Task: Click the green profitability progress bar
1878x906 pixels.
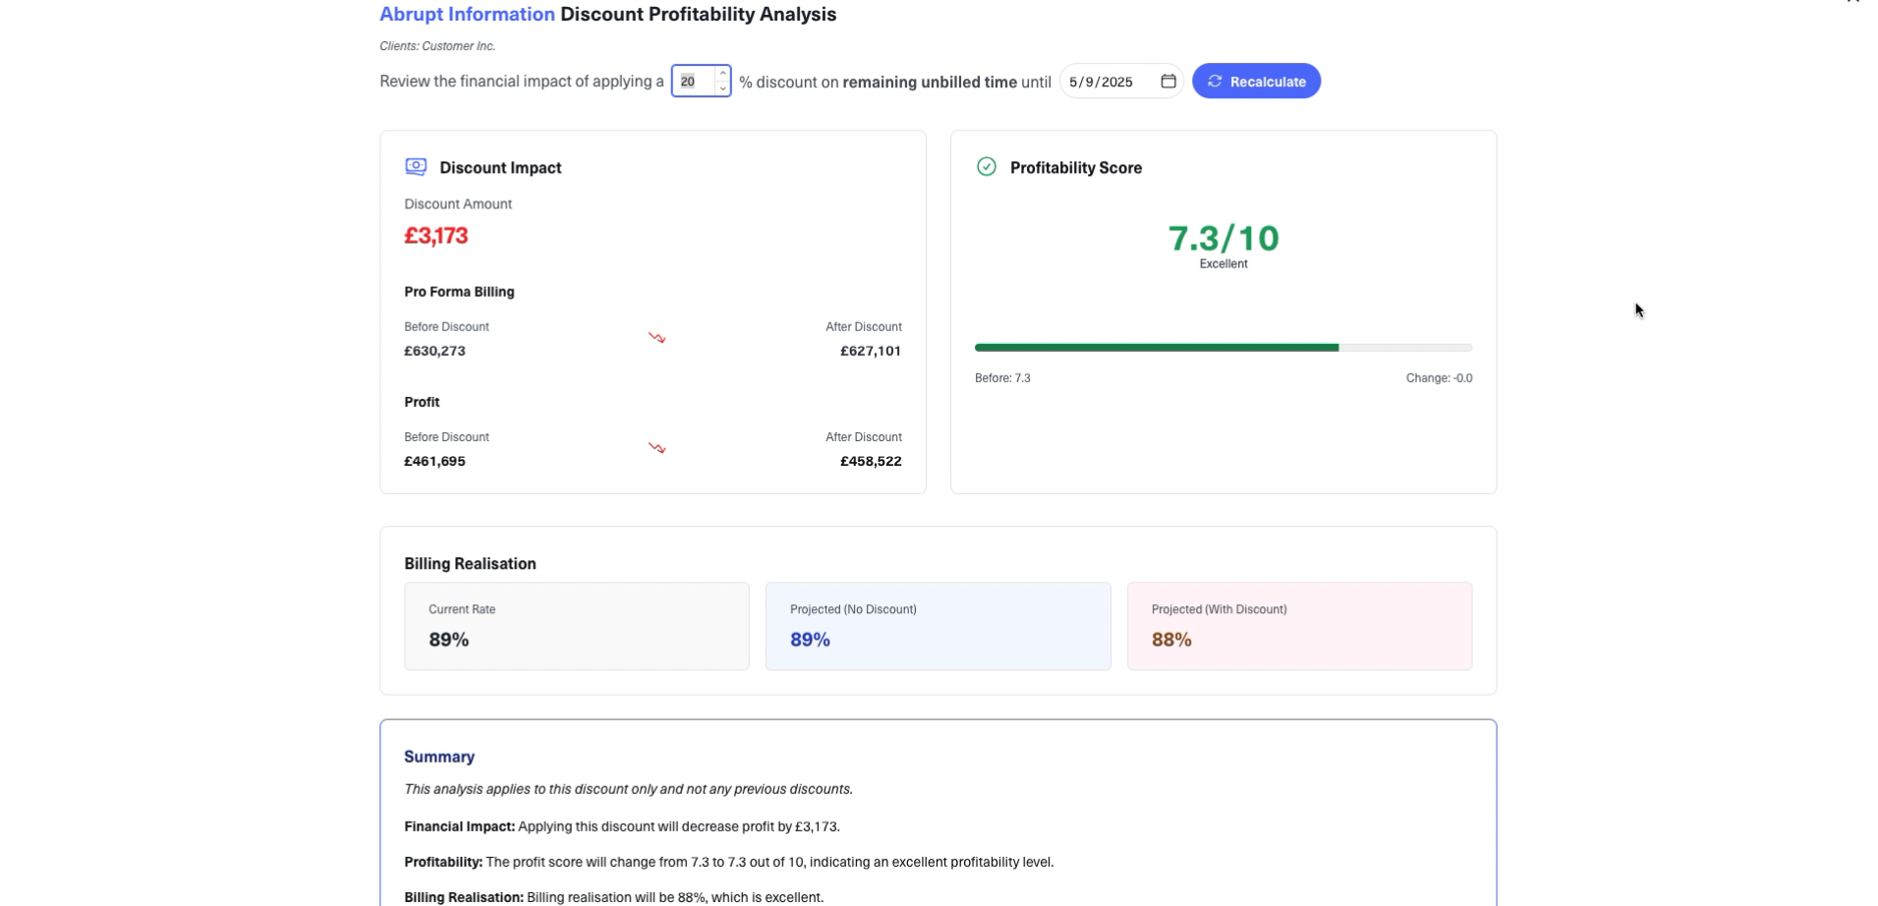Action: [x=1156, y=348]
